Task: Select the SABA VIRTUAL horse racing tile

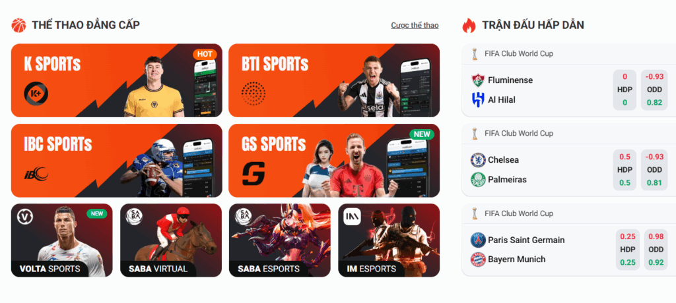Action: pos(171,240)
